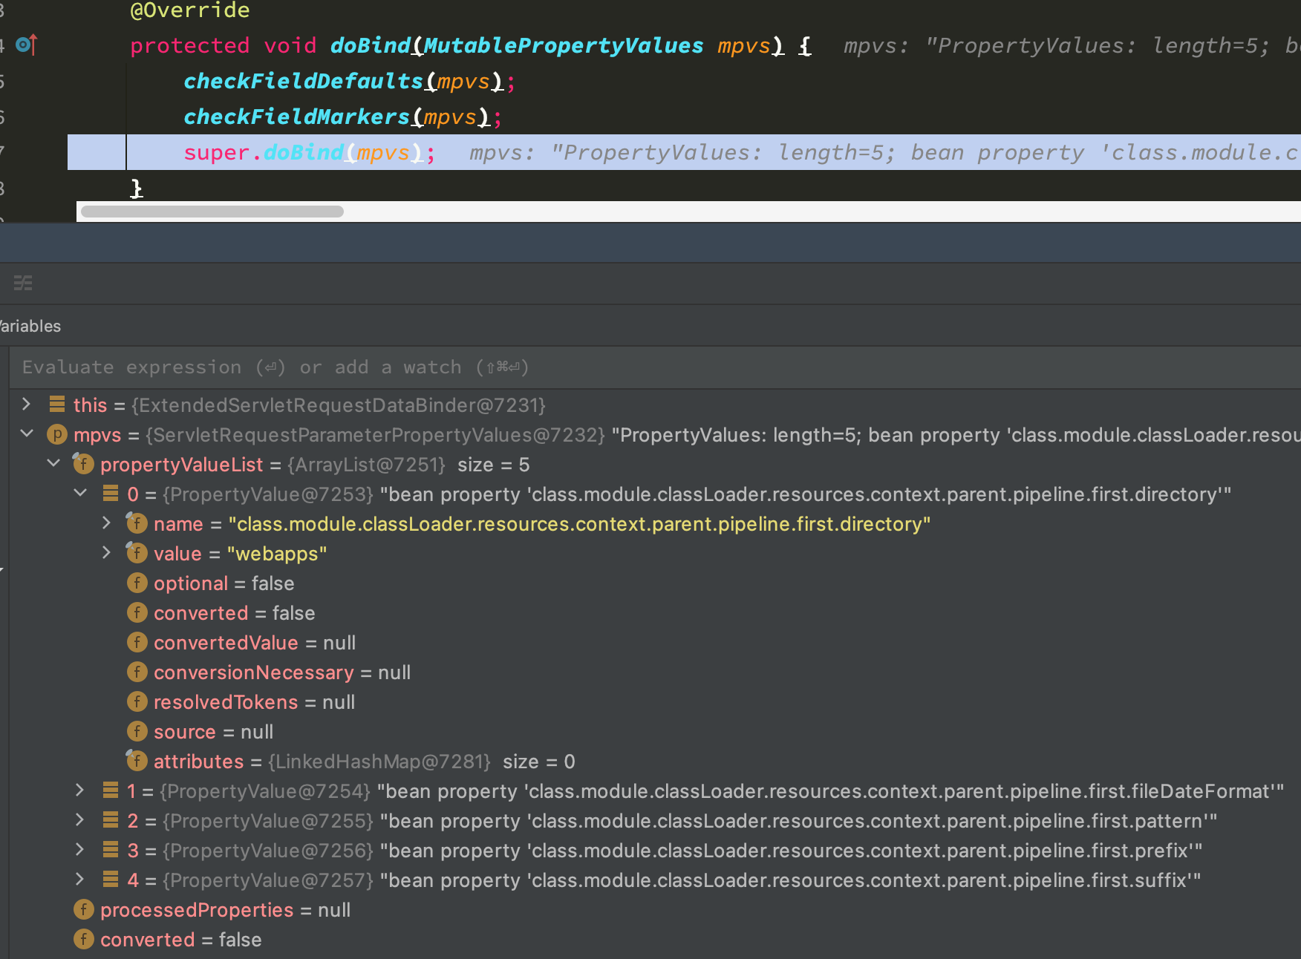Click field icon next to attributes
Viewport: 1301px width, 959px height.
coord(137,761)
